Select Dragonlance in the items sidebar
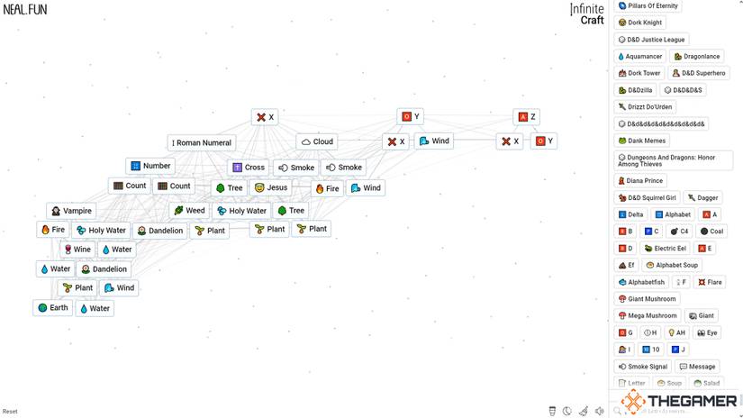Screen dimensions: 743x418 click(697, 57)
